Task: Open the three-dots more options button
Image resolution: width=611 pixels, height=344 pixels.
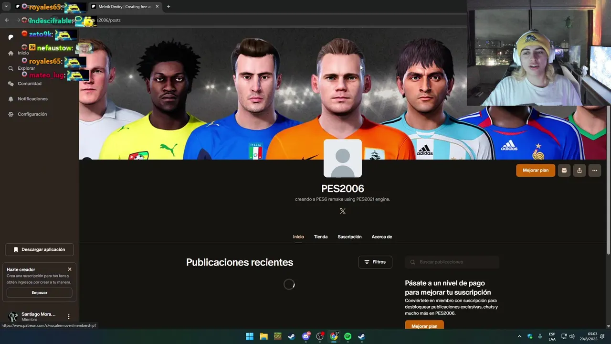Action: pos(594,171)
